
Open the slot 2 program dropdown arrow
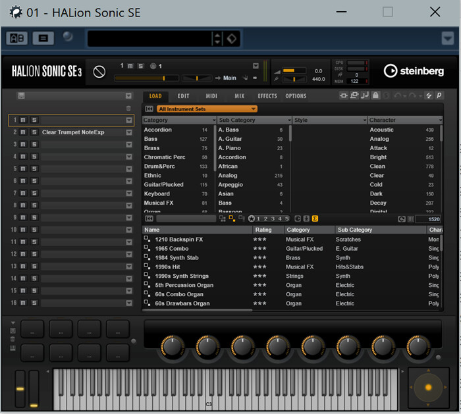pos(129,132)
